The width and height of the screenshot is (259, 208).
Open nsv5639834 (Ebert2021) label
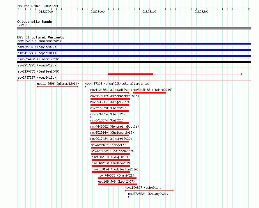[109, 114]
